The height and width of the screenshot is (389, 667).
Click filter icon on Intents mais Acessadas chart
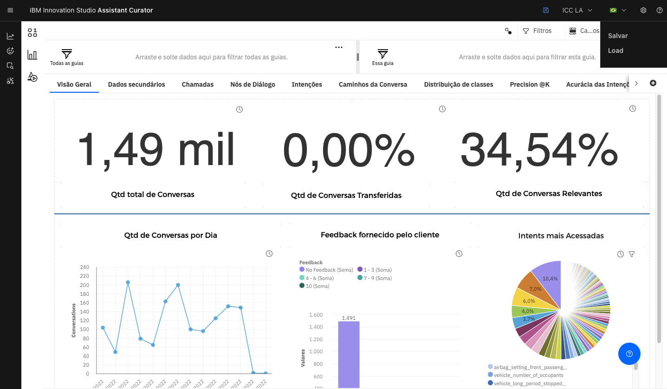[631, 254]
